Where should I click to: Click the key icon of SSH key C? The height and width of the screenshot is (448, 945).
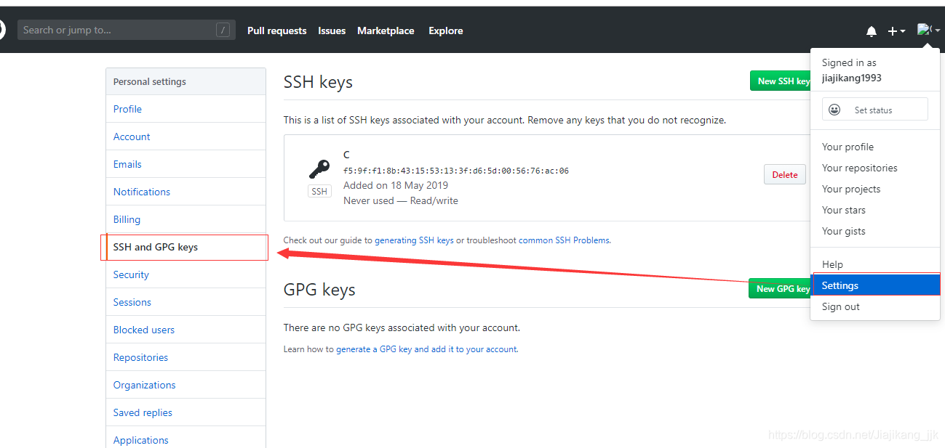click(x=319, y=169)
